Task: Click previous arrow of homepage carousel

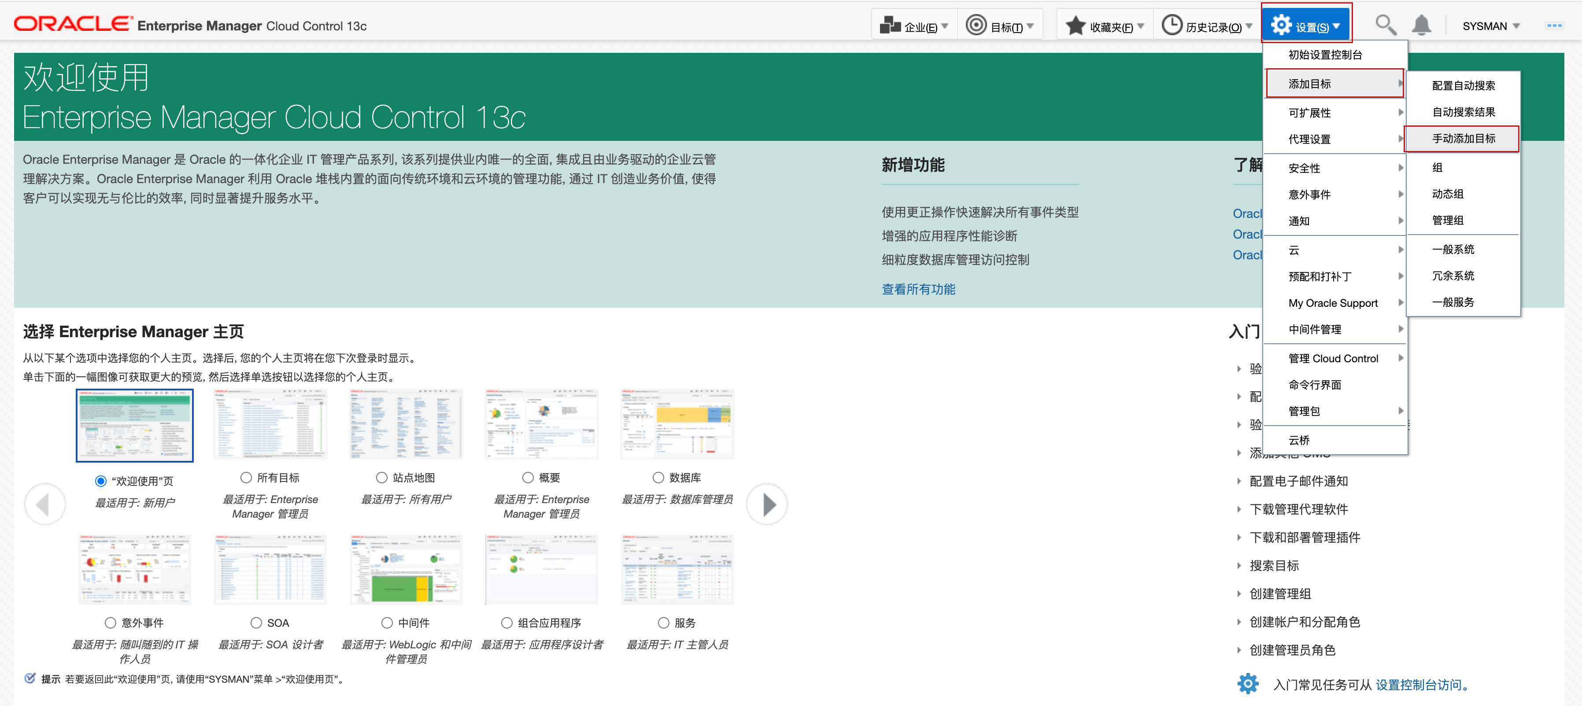Action: [44, 505]
